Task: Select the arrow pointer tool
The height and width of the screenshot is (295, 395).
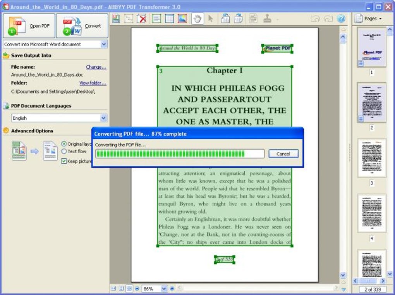Action: pos(211,19)
